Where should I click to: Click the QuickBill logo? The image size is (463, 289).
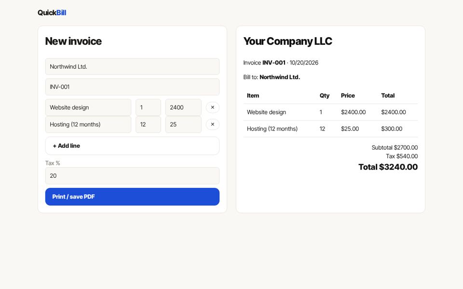point(52,13)
